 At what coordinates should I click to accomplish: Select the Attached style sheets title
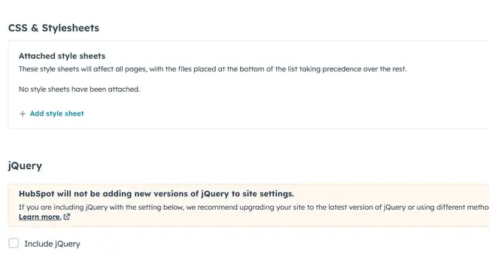click(62, 56)
